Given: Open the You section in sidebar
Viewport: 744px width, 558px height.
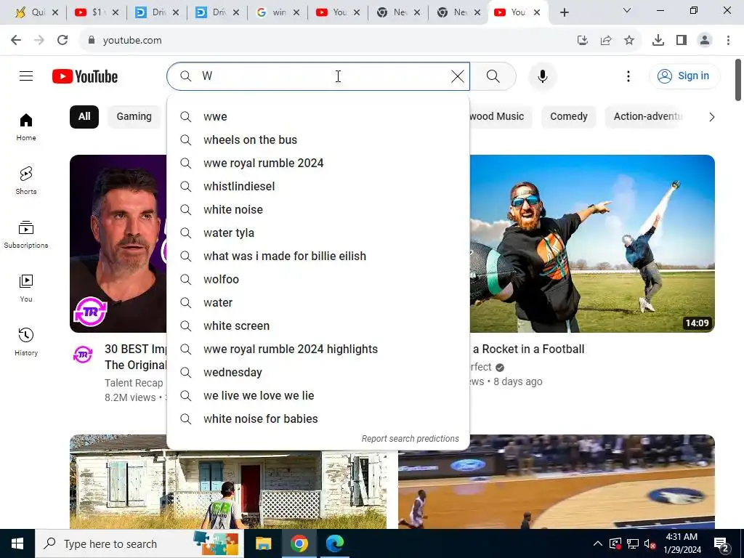Looking at the screenshot, I should (x=26, y=288).
